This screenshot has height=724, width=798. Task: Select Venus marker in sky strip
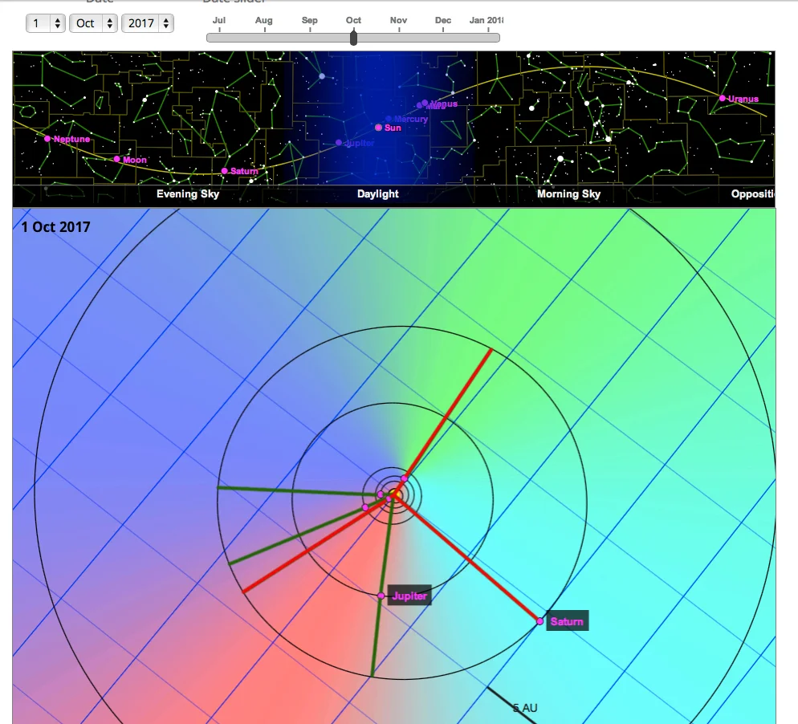[x=425, y=103]
